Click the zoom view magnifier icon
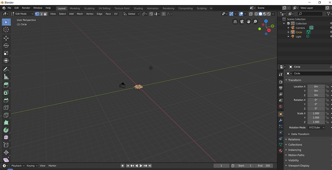This screenshot has height=170, width=332. pos(255,22)
